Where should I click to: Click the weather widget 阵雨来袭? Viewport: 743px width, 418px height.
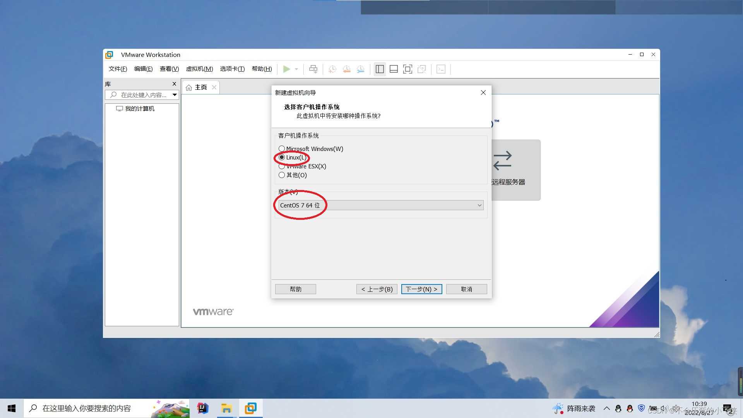(574, 408)
